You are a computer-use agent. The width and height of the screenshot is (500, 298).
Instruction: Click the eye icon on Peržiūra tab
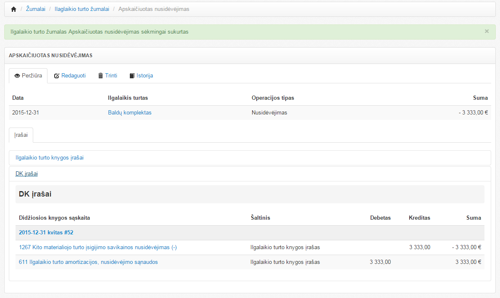pyautogui.click(x=17, y=76)
